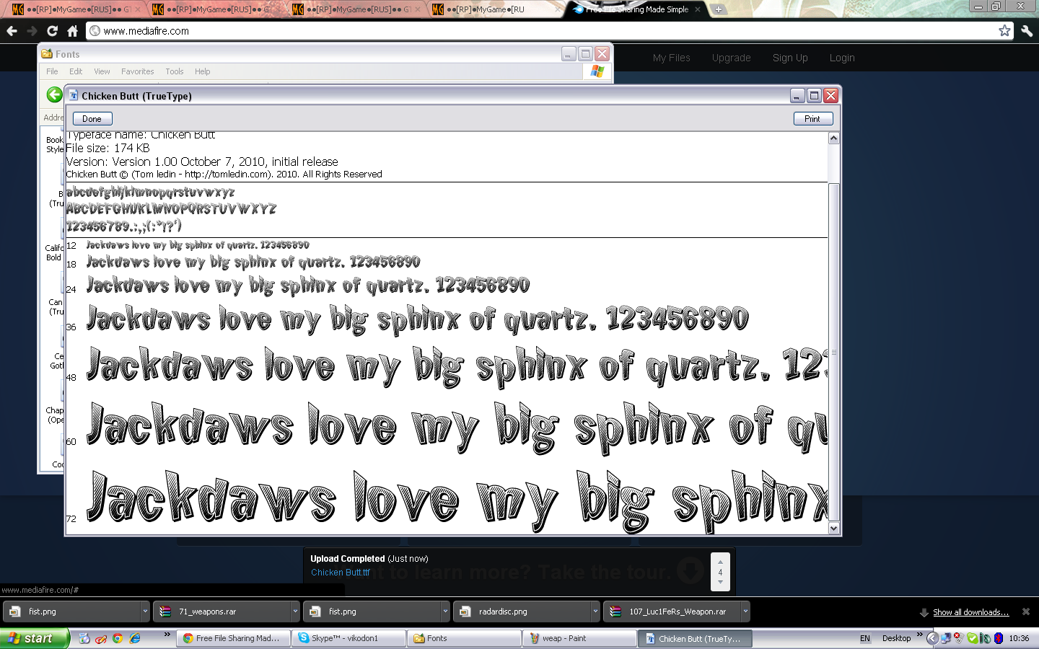Open the Chicken Butt.ttf uploaded file link
The height and width of the screenshot is (649, 1039).
pos(340,573)
